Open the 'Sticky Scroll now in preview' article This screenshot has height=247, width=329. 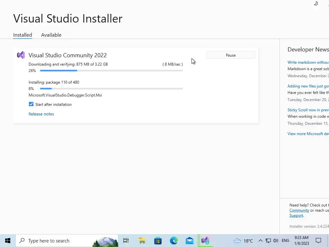click(x=308, y=110)
